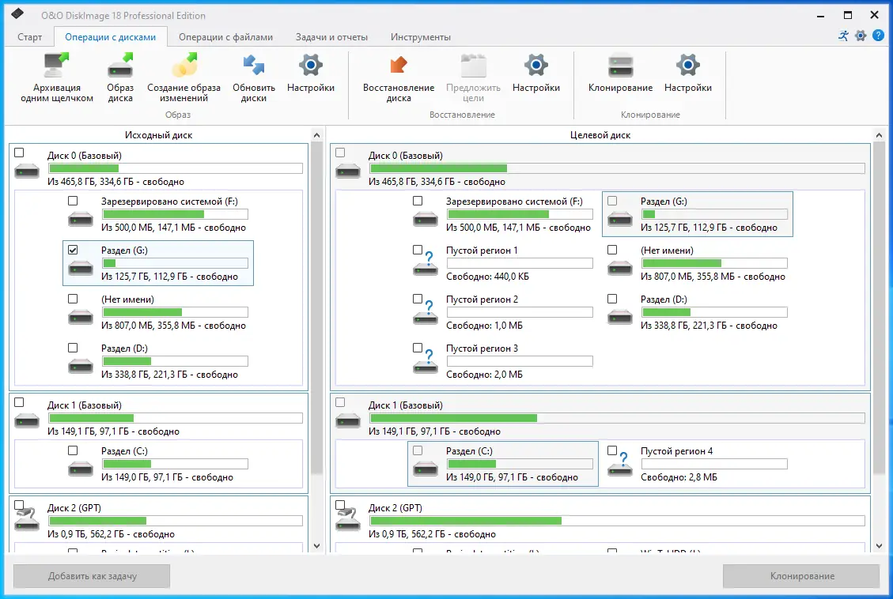
Task: Check source Диск 0 (Базовый) checkbox
Action: coord(19,153)
